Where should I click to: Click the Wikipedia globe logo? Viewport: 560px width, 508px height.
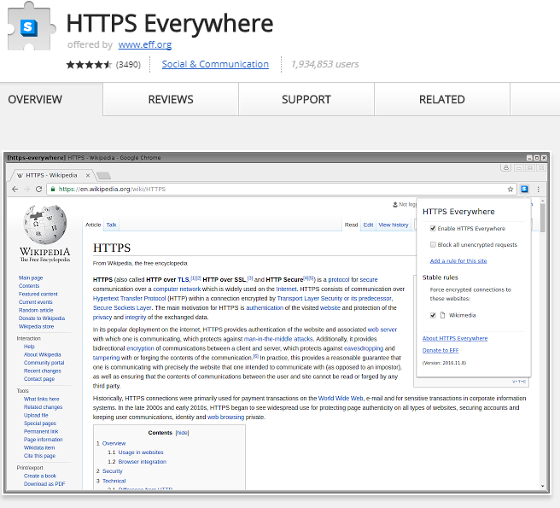point(45,224)
